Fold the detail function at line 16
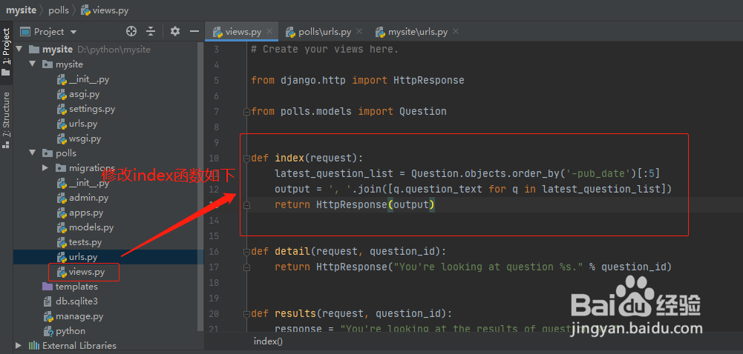The height and width of the screenshot is (354, 743). [x=246, y=251]
